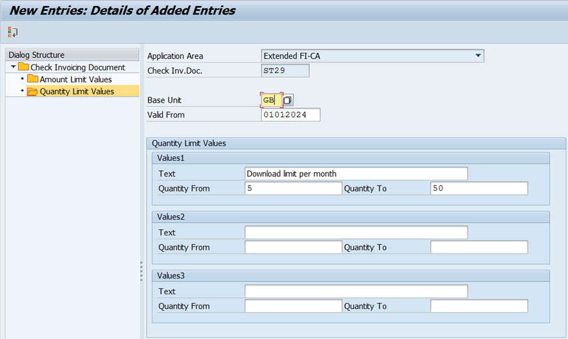The height and width of the screenshot is (339, 568).
Task: Focus the Values1 Quantity From field
Action: click(x=293, y=188)
